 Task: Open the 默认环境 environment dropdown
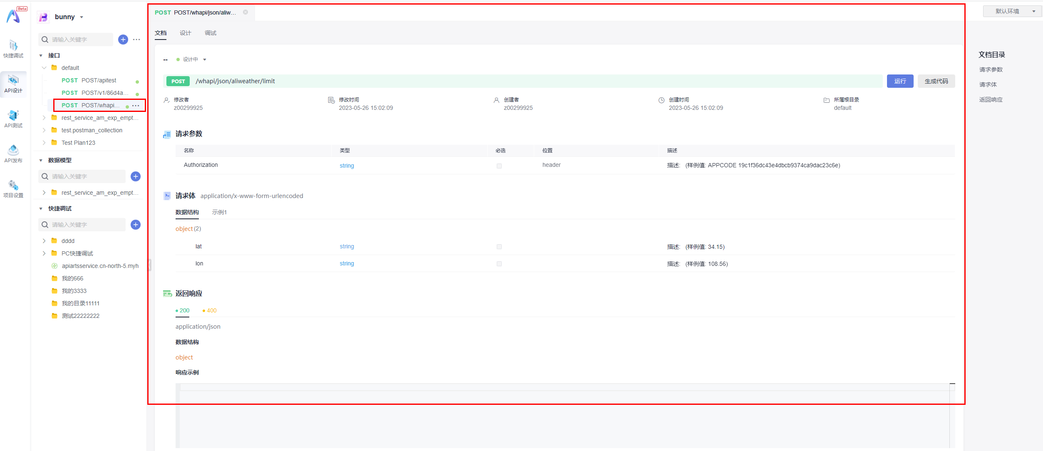pos(1012,11)
